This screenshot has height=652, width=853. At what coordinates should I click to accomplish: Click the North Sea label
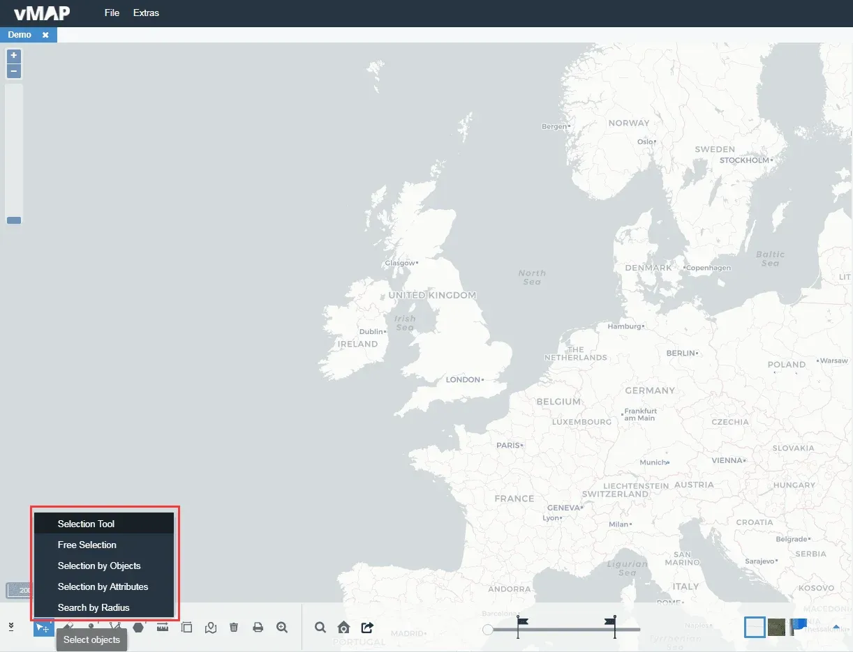[532, 277]
